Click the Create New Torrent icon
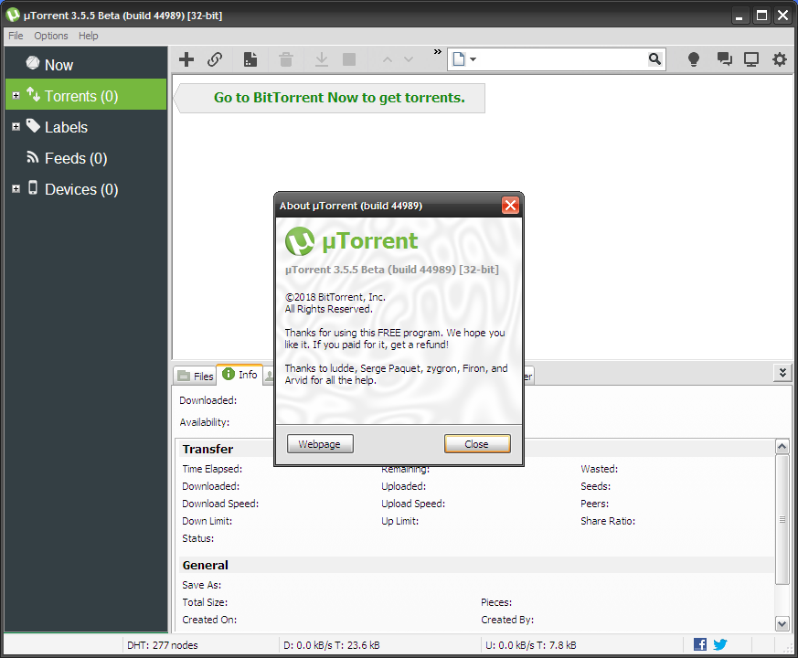This screenshot has height=658, width=798. pos(250,59)
